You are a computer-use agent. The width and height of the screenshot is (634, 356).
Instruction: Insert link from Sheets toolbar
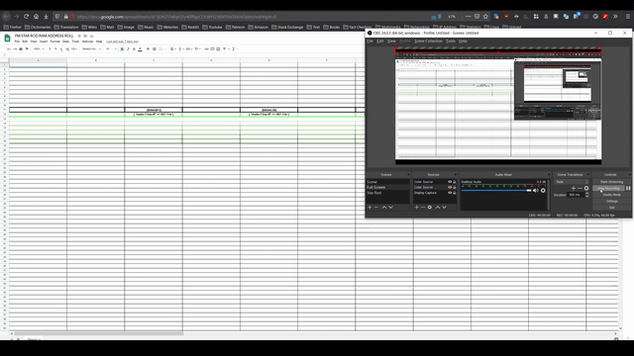click(x=206, y=48)
